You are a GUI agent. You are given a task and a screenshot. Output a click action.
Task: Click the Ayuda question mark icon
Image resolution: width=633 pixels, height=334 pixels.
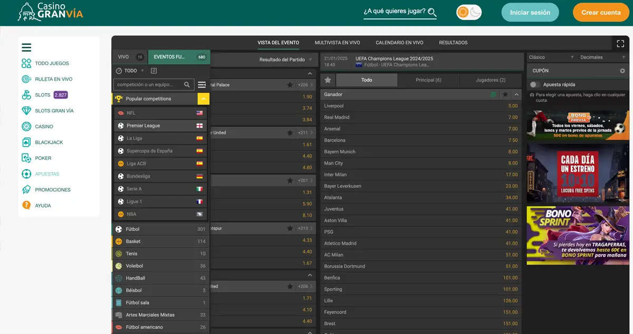[x=26, y=205]
